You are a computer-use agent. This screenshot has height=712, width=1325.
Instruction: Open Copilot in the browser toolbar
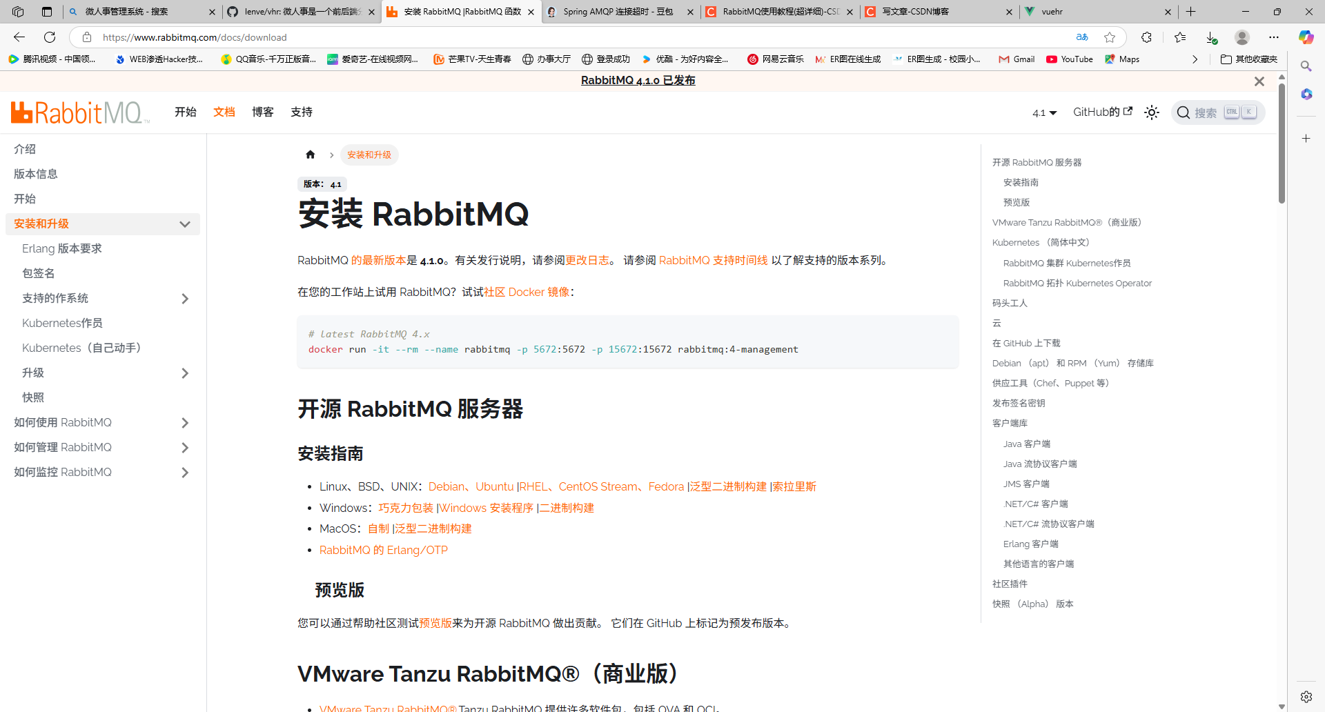[x=1306, y=37]
